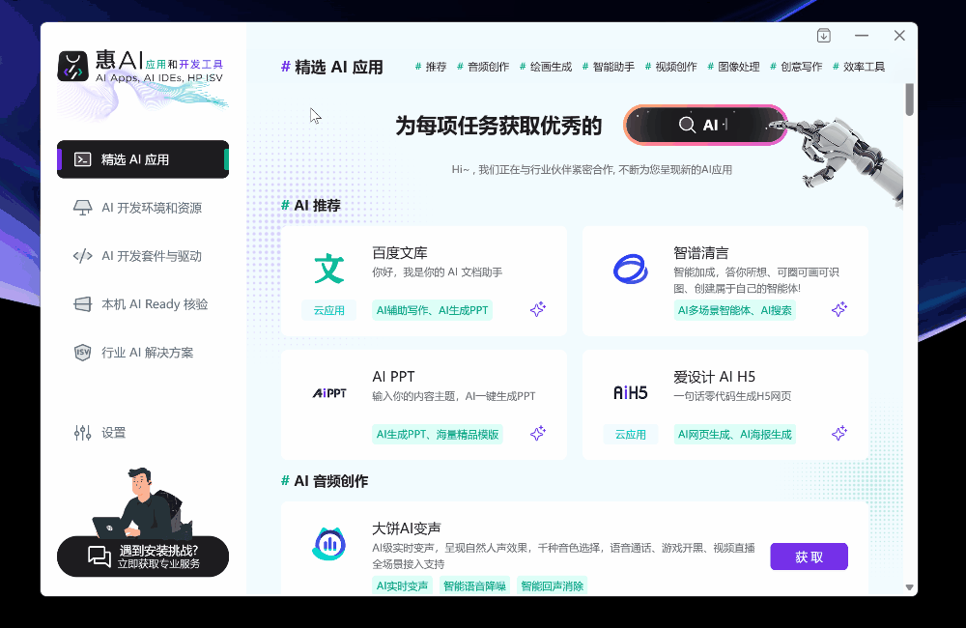Image resolution: width=966 pixels, height=628 pixels.
Task: Go to AI 开发套件与驱动
Action: pos(143,256)
